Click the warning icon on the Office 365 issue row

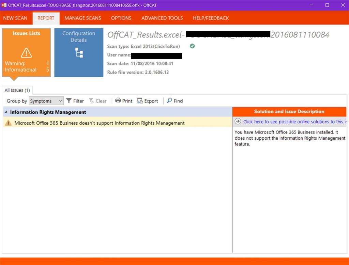coord(8,123)
